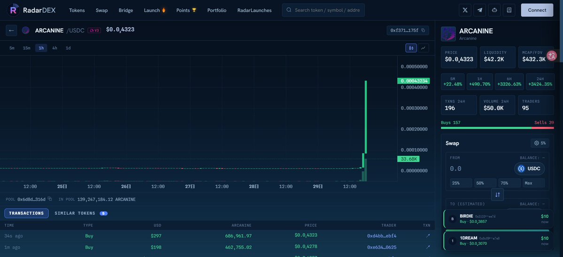Image resolution: width=563 pixels, height=257 pixels.
Task: Select the 4h chart interval
Action: 54,48
